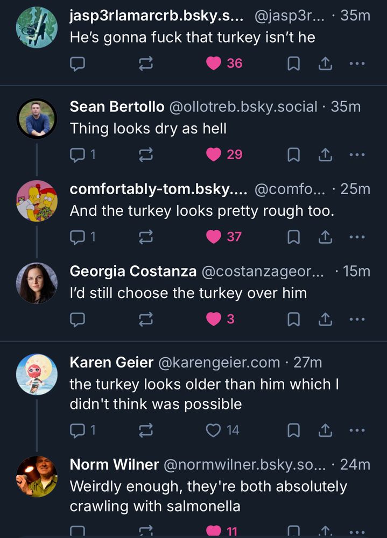Repost Sean Bertollo's comment

click(x=146, y=155)
